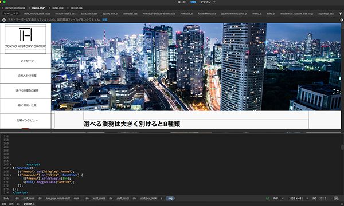344x206 pixels.
Task: Expand the デザイン view options arrow
Action: point(214,2)
